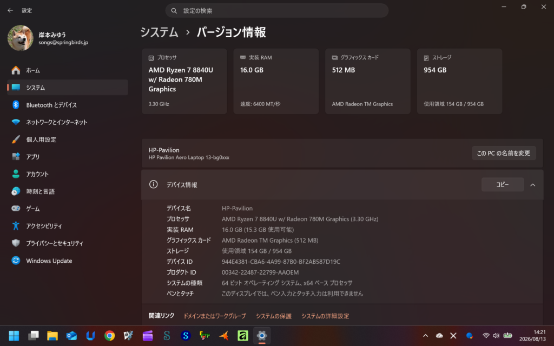Screen dimensions: 554x346
Task: Select the デバイス ID value 944E4381-CBA6-4A99-87B0-BF2AB587D19C
Action: tap(281, 262)
